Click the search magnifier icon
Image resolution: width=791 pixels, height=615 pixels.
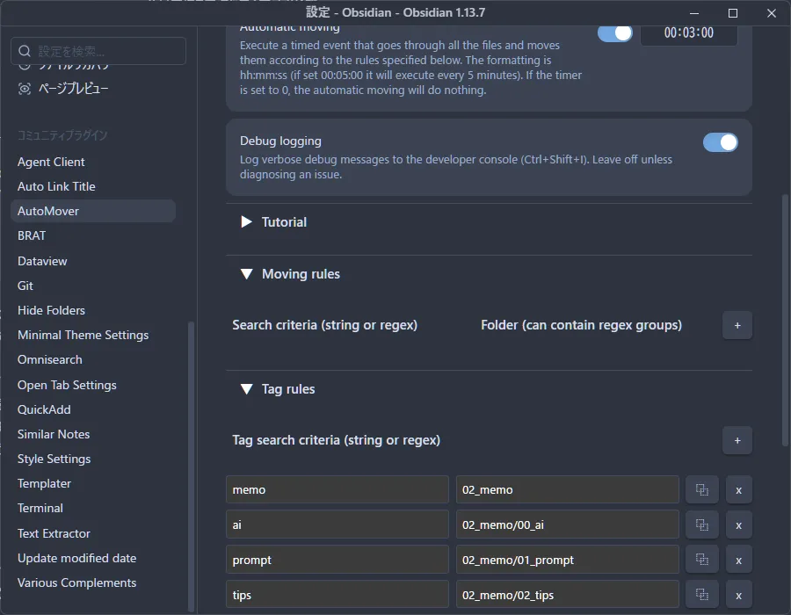tap(25, 51)
